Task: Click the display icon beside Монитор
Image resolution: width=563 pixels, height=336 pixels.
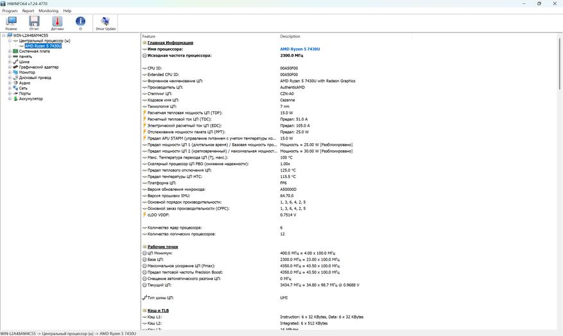Action: 15,72
